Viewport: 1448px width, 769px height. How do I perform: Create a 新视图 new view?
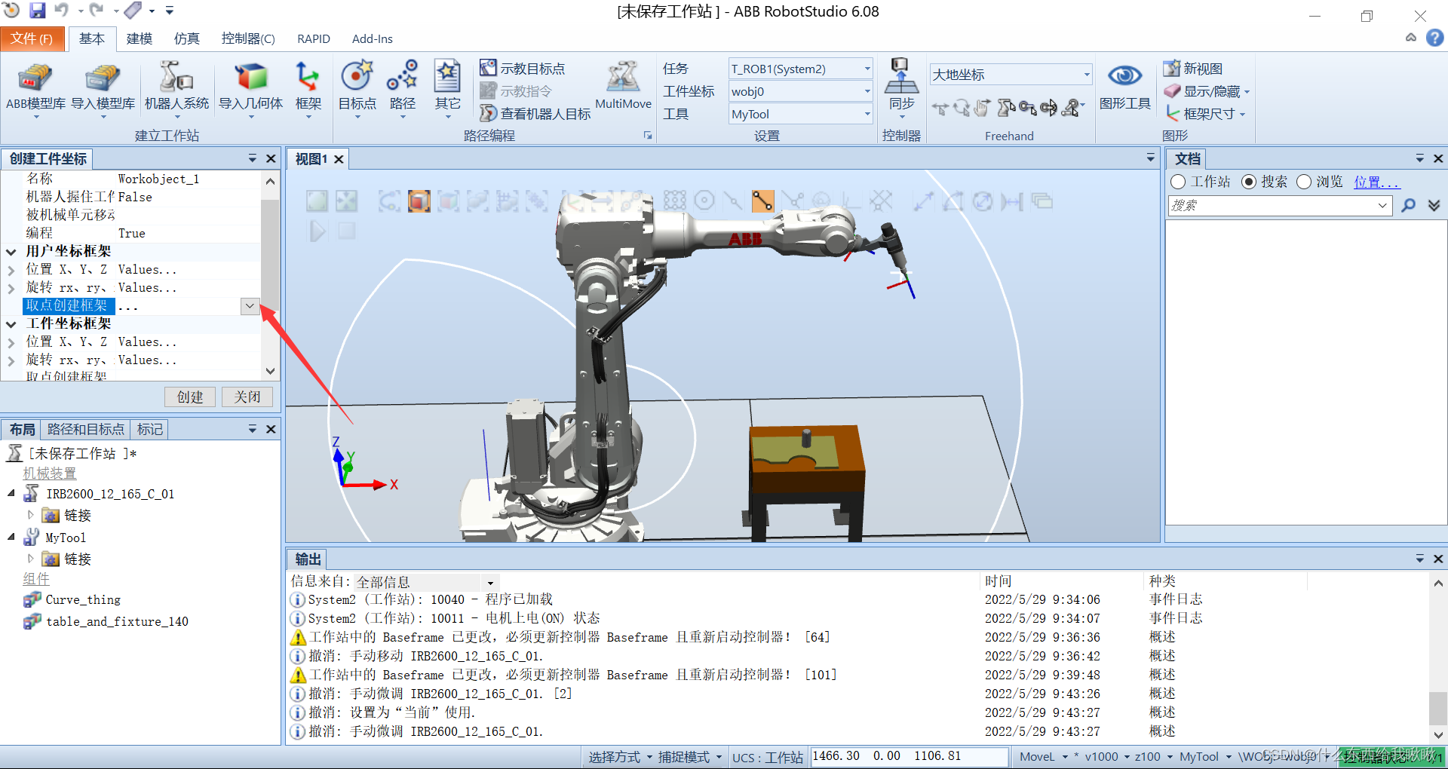pos(1193,69)
